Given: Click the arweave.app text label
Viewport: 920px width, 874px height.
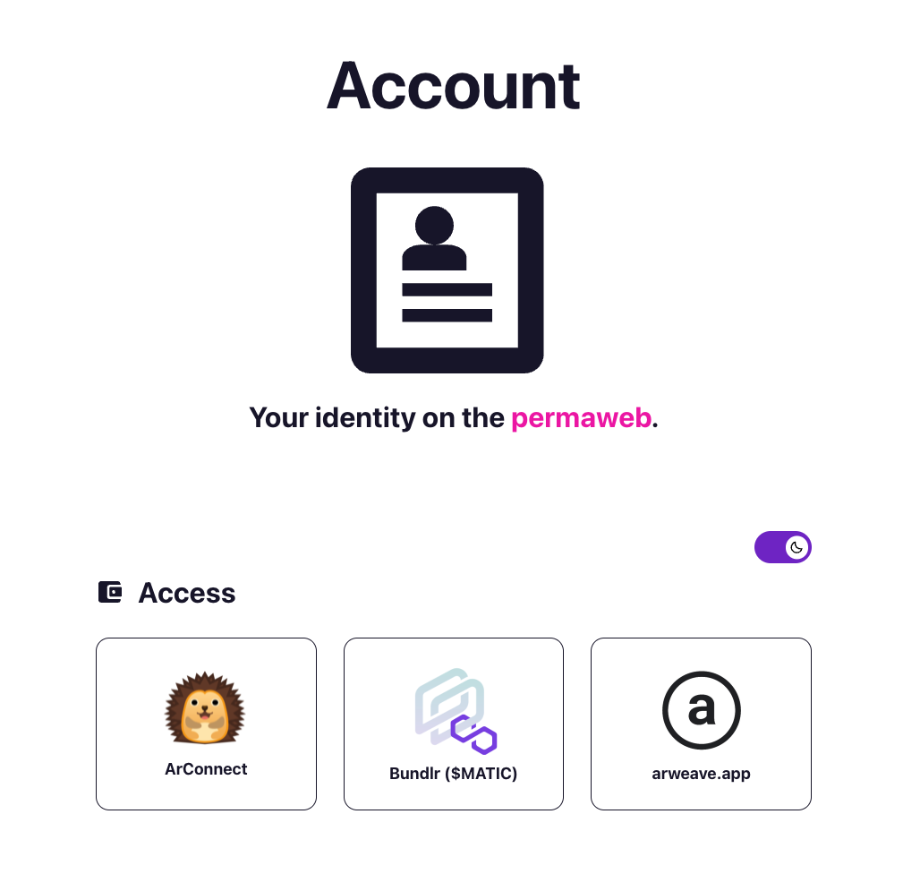Looking at the screenshot, I should point(701,774).
